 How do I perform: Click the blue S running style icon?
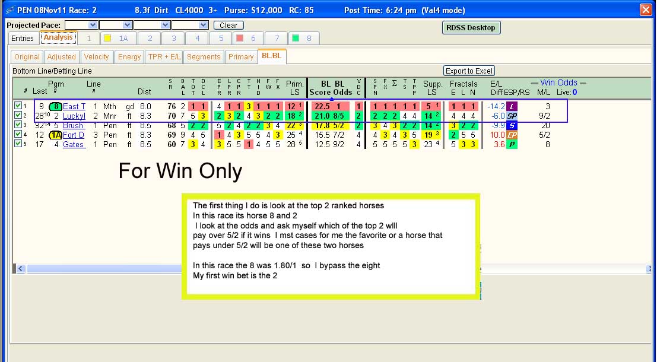click(x=512, y=125)
